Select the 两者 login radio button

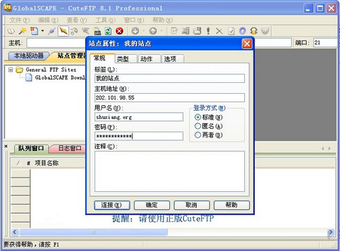point(198,135)
